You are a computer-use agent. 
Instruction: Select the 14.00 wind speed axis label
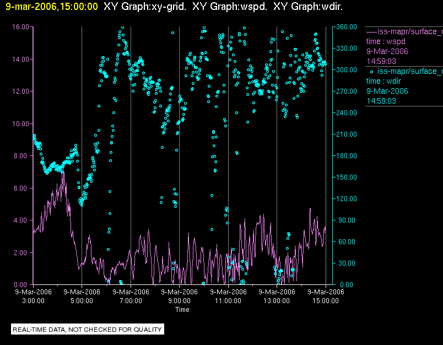20,60
